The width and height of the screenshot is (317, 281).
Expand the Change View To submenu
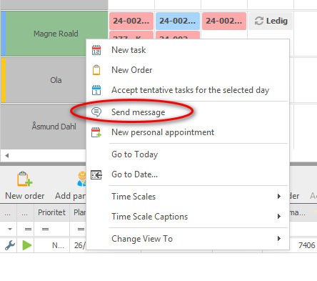188,239
